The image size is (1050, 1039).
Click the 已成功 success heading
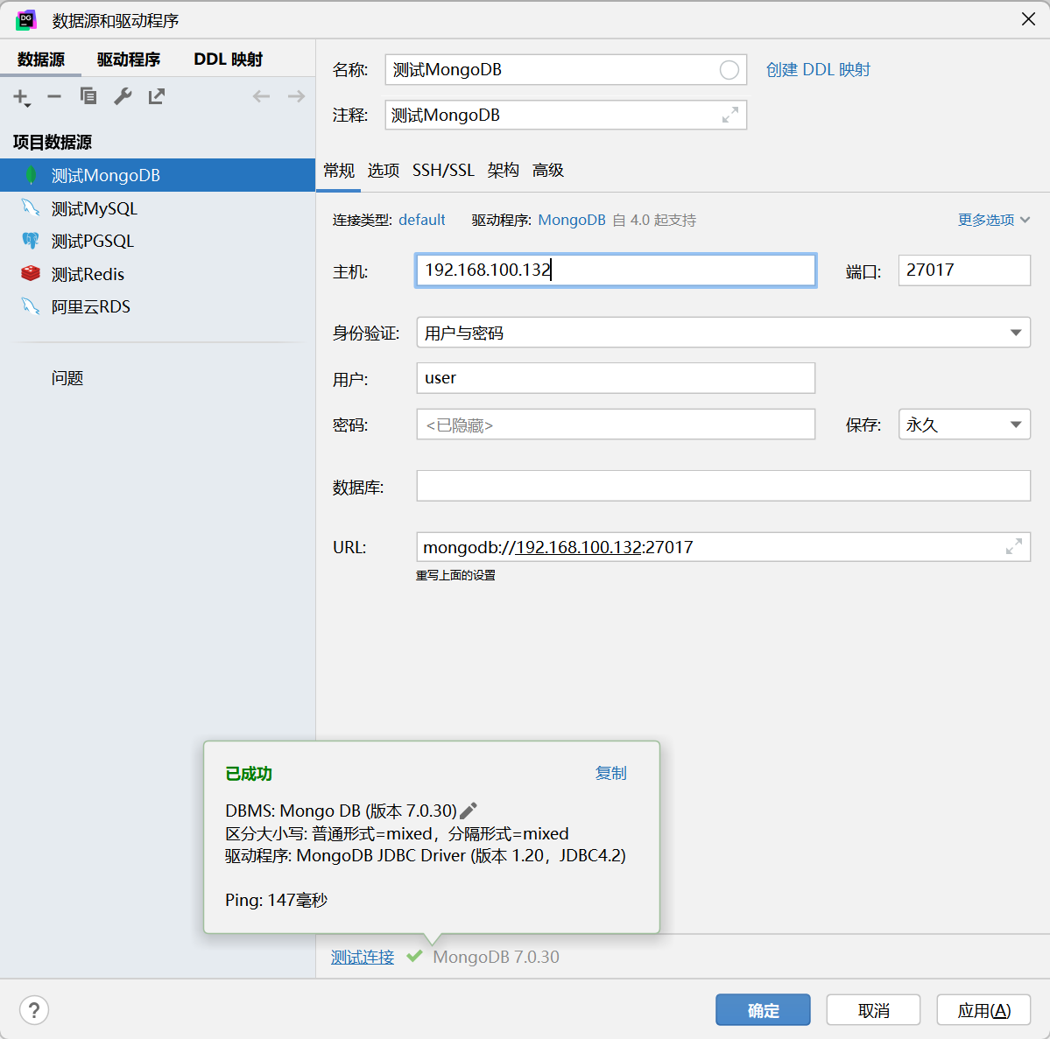(x=249, y=774)
